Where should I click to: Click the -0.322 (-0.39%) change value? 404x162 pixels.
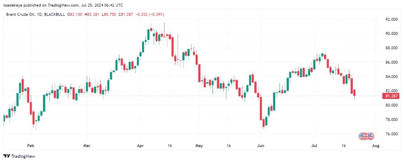pos(150,15)
